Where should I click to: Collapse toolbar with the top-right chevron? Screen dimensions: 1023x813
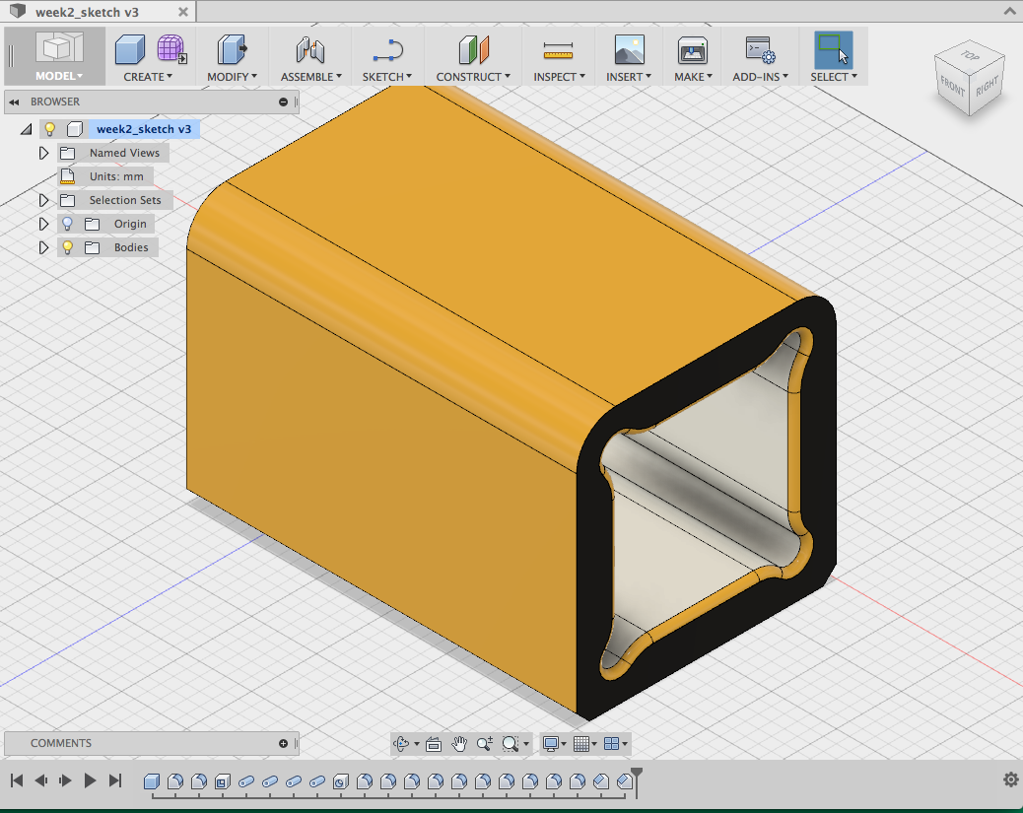point(1009,11)
